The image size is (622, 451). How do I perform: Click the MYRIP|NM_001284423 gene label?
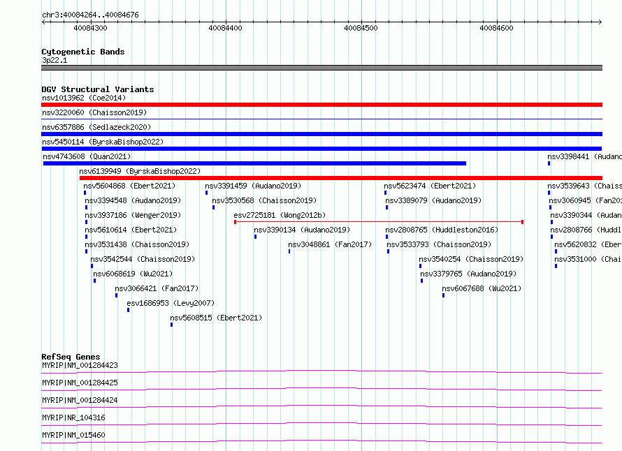pos(80,365)
